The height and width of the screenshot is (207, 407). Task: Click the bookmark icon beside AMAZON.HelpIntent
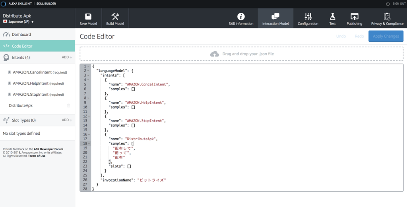pyautogui.click(x=10, y=83)
